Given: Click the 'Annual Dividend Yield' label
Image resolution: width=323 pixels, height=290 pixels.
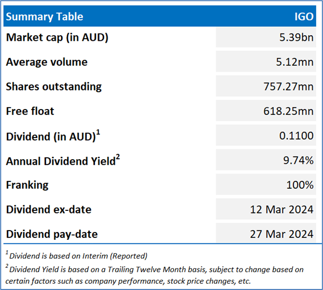Looking at the screenshot, I should tap(63, 160).
